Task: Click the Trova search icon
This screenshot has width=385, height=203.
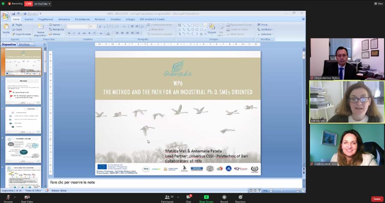Action: (x=262, y=25)
